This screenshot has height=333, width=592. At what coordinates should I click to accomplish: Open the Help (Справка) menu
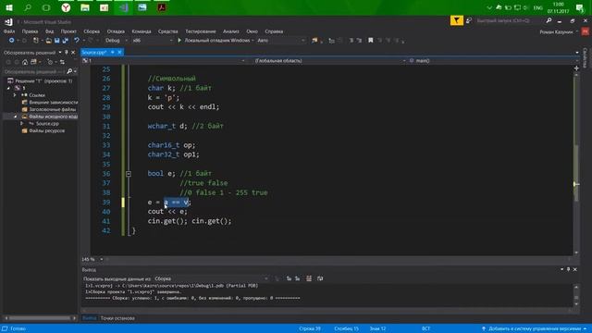274,31
